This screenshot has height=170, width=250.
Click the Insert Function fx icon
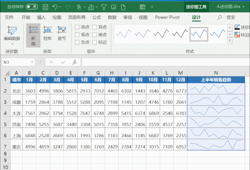(75, 62)
